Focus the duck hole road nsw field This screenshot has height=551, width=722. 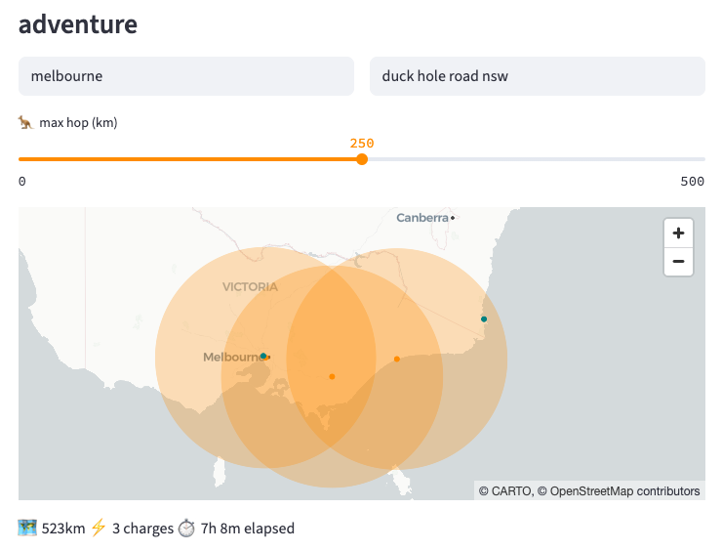tap(538, 76)
